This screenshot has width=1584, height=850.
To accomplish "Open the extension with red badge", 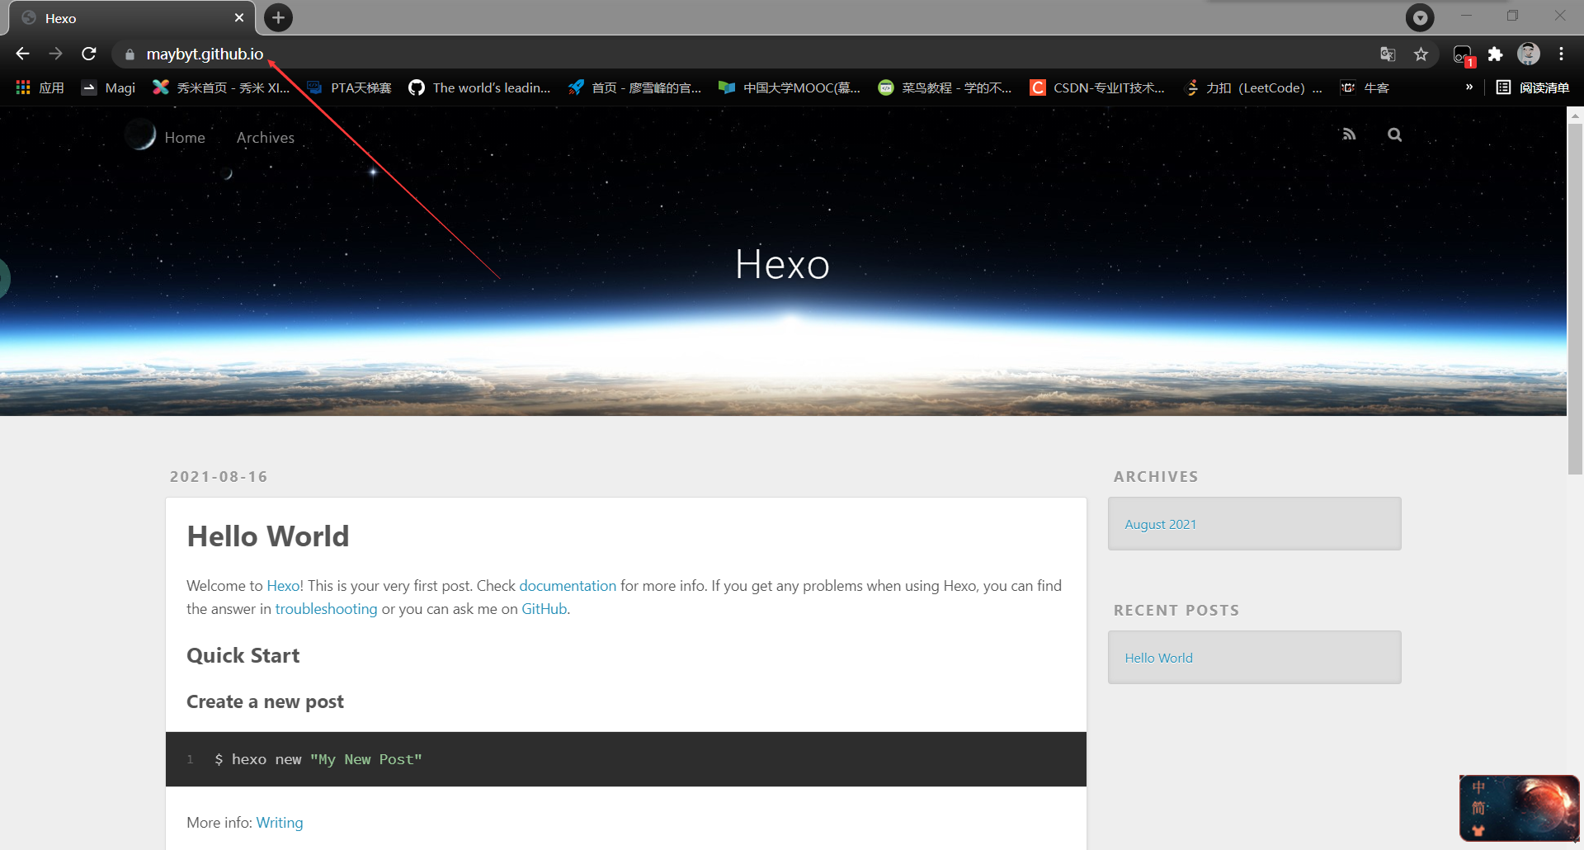I will pos(1463,55).
